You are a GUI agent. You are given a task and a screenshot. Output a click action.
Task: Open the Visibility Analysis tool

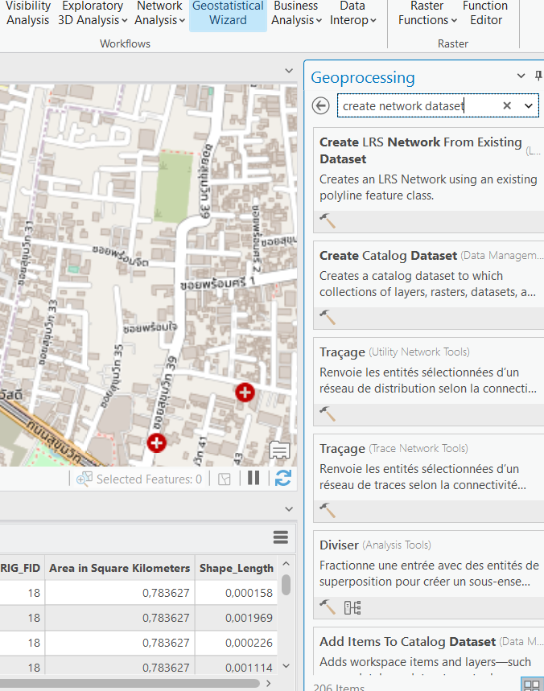click(x=28, y=13)
